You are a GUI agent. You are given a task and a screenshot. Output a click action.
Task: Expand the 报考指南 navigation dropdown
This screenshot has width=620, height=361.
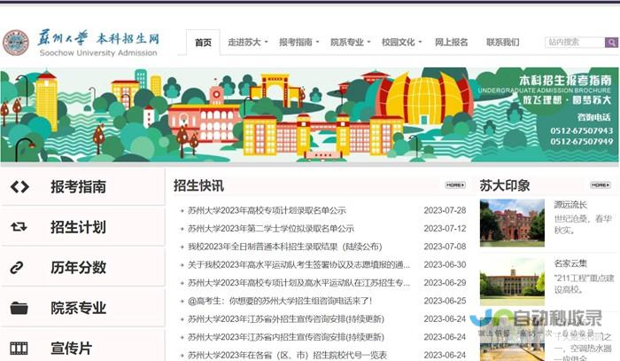pyautogui.click(x=299, y=42)
